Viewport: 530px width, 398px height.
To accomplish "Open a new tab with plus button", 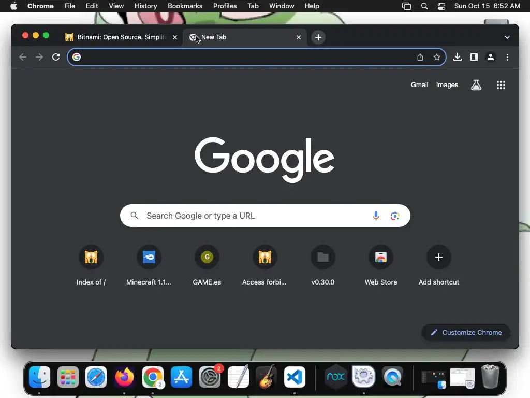I will pos(318,37).
